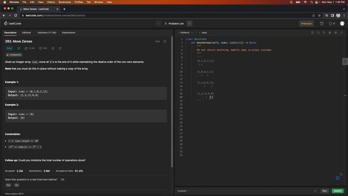The width and height of the screenshot is (348, 196).
Task: Open editor settings gear icon
Action: pos(335,33)
